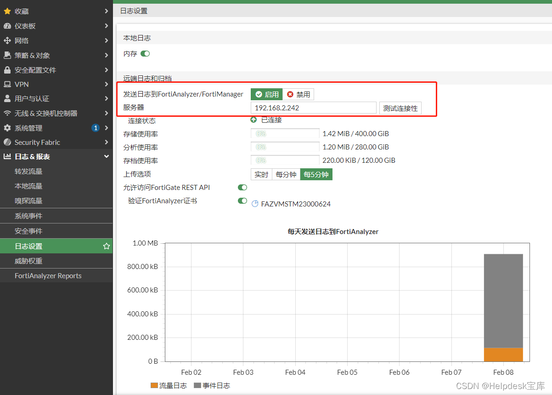Select 每5分钟 upload option

pyautogui.click(x=316, y=175)
